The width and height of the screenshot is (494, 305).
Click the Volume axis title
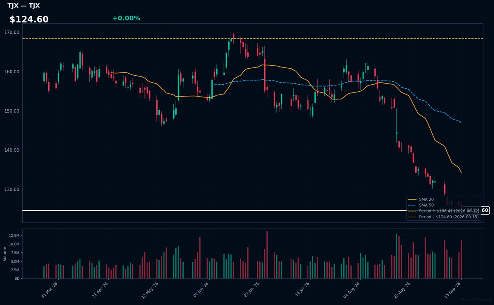click(x=5, y=254)
